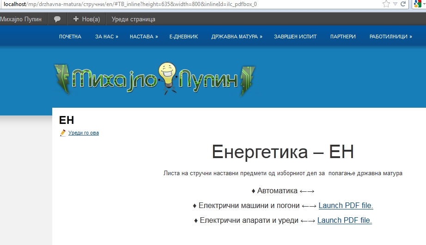
Task: Click the browser address bar URL
Action: click(139, 4)
